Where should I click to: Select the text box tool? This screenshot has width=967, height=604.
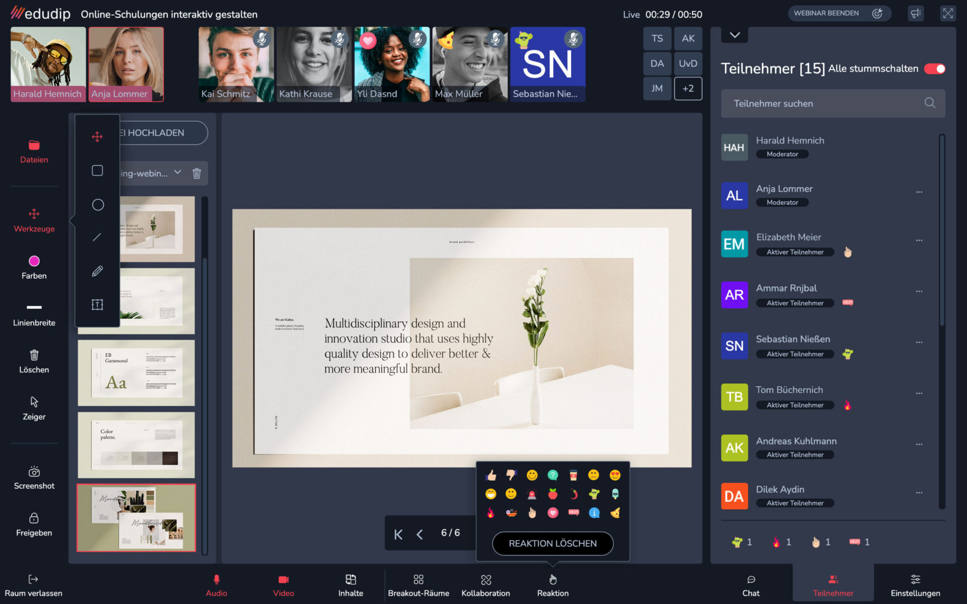point(97,305)
